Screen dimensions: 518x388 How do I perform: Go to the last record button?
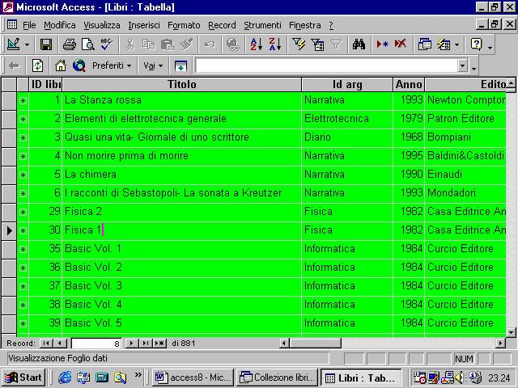tap(146, 344)
